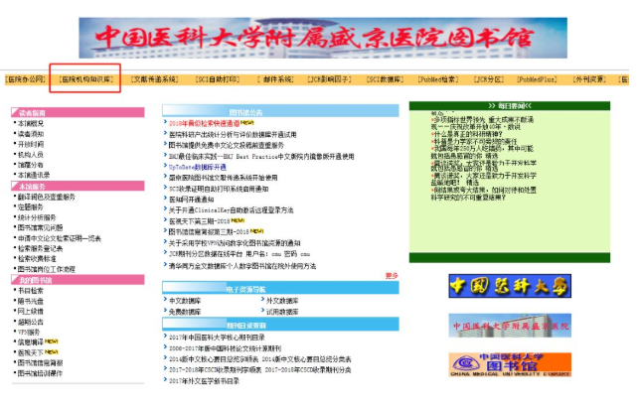This screenshot has width=638, height=408.
Task: Open 免费数据库 under e-resources
Action: point(185,312)
